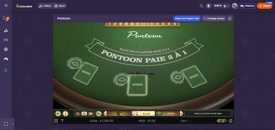
Task: Open the gamepad sidebar icon
Action: point(6,59)
